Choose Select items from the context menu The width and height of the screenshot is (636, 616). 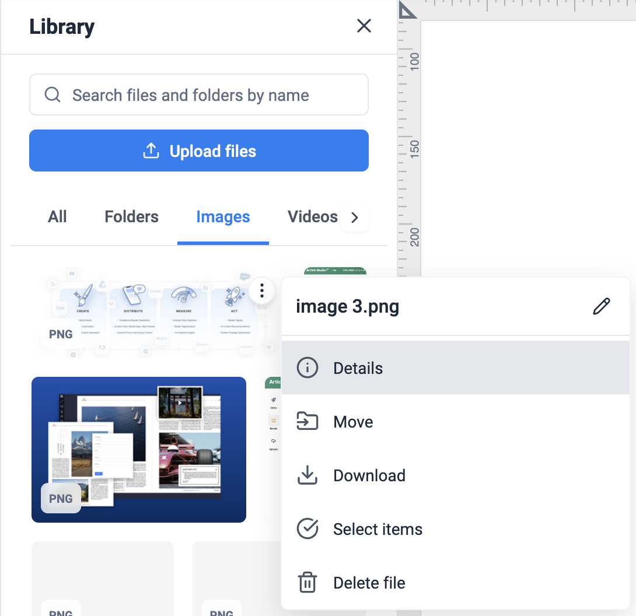tap(378, 529)
